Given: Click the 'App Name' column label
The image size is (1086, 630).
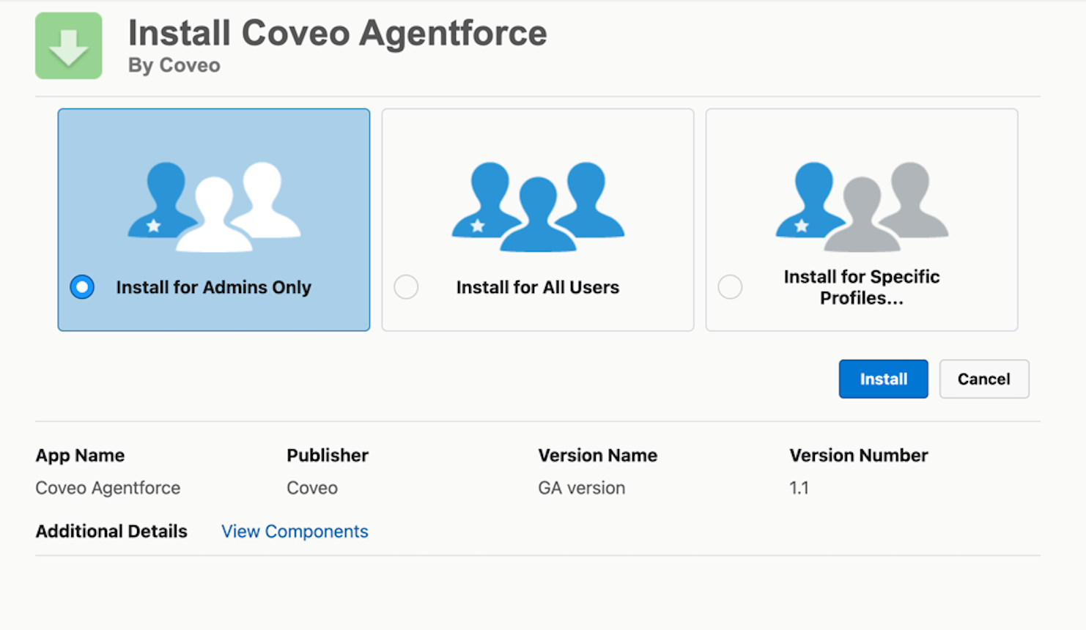Looking at the screenshot, I should coord(80,456).
